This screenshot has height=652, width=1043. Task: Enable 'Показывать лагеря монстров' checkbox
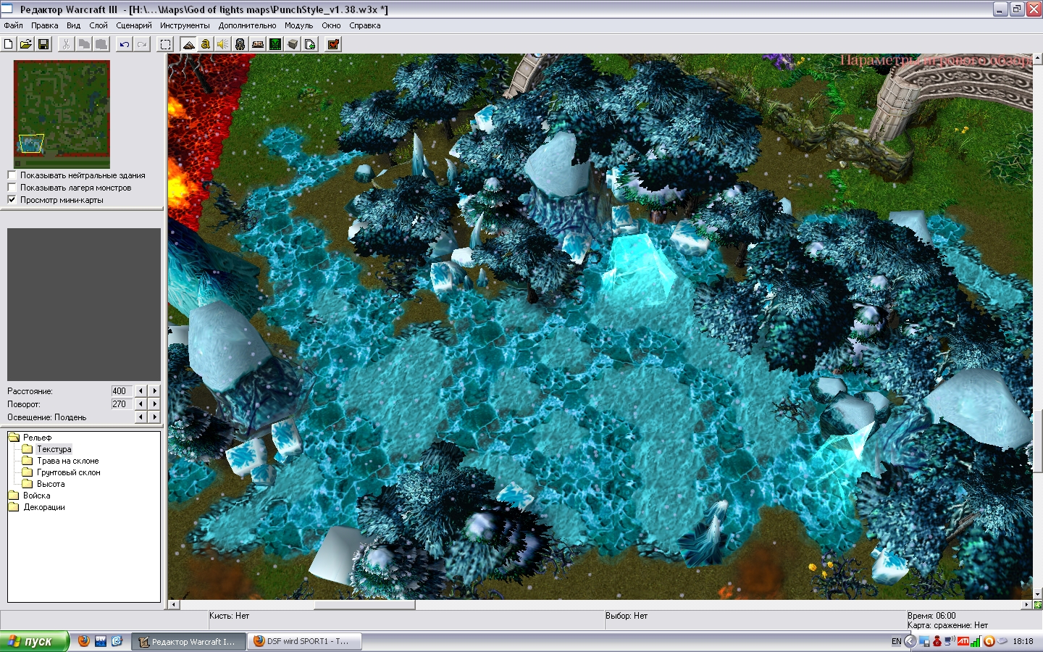click(12, 188)
